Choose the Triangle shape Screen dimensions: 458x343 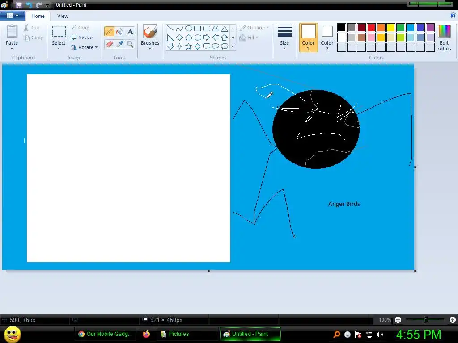(x=225, y=28)
